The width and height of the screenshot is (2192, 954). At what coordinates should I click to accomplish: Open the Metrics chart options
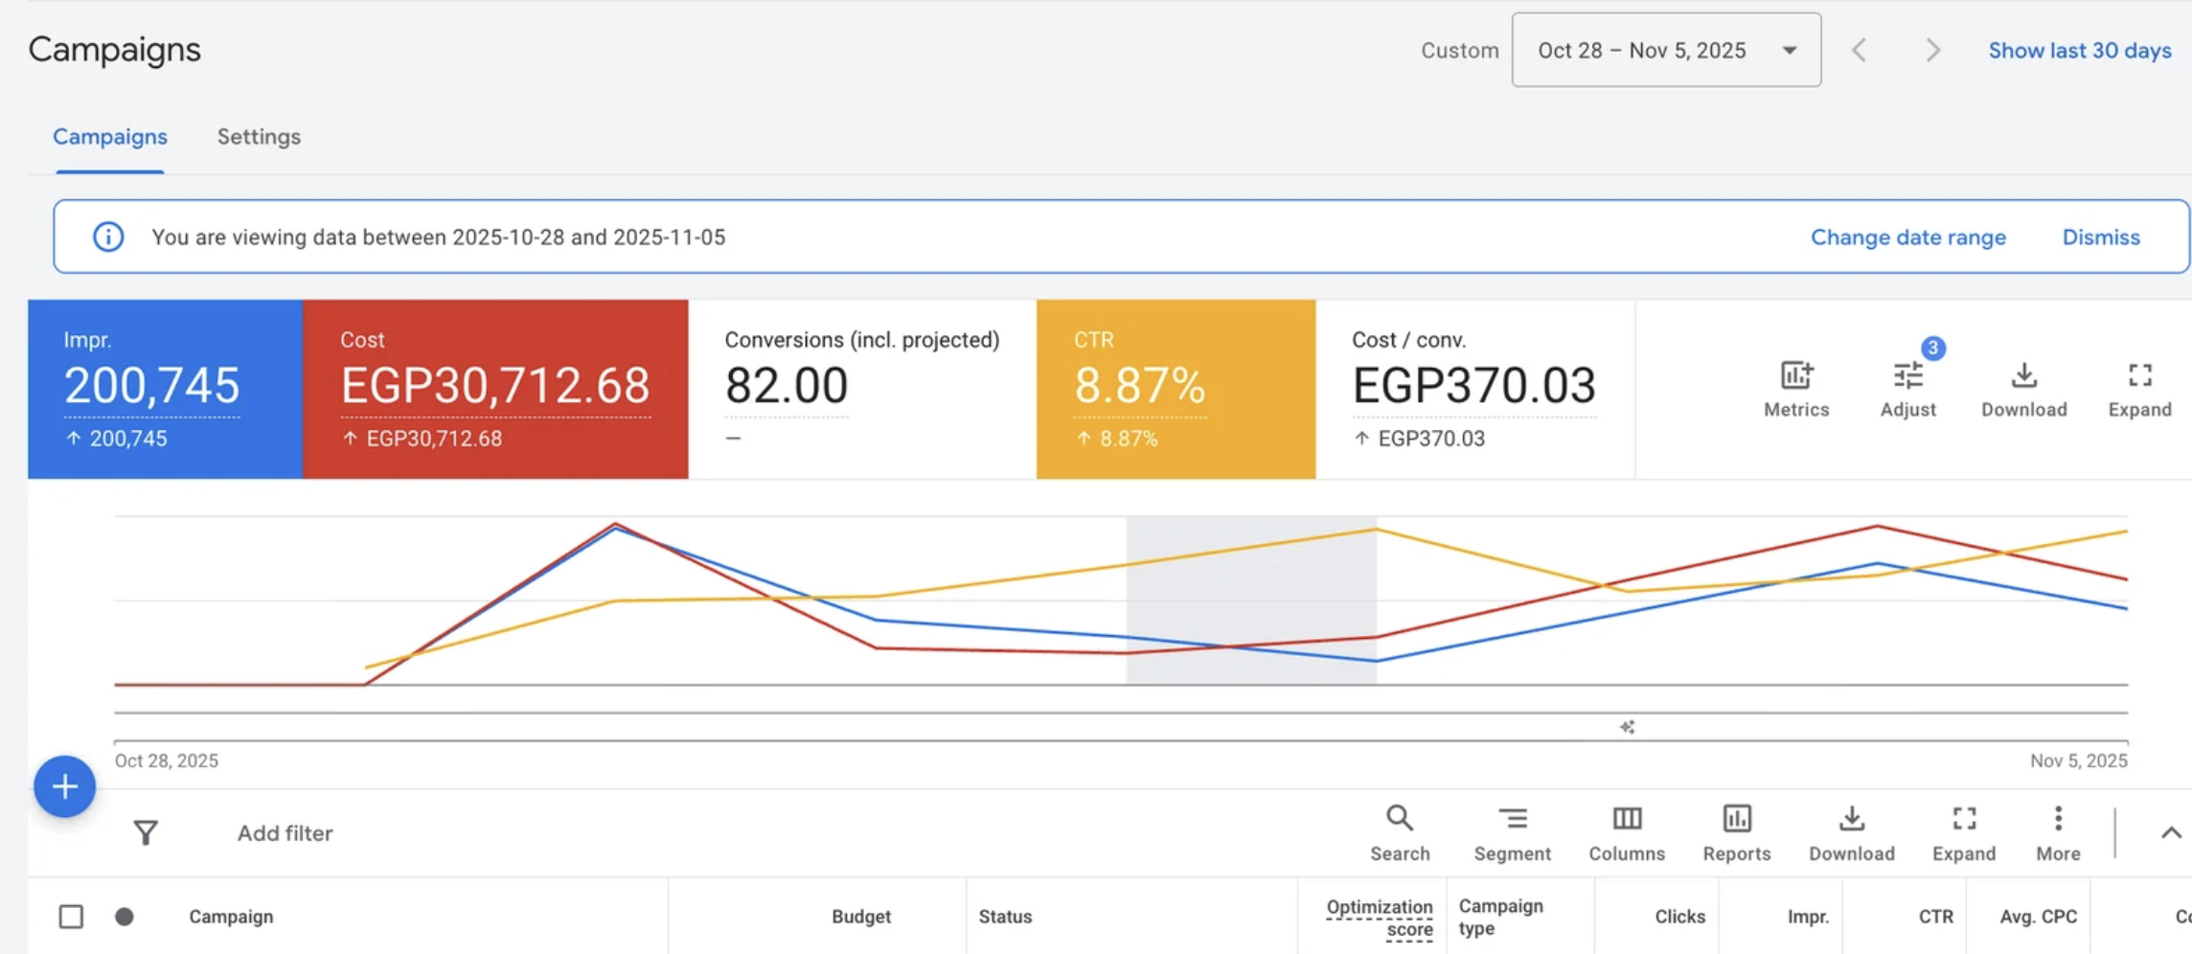pyautogui.click(x=1795, y=388)
